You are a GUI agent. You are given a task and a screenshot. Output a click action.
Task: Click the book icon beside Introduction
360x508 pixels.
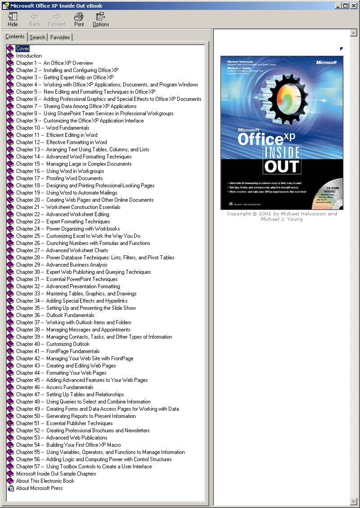pyautogui.click(x=10, y=56)
